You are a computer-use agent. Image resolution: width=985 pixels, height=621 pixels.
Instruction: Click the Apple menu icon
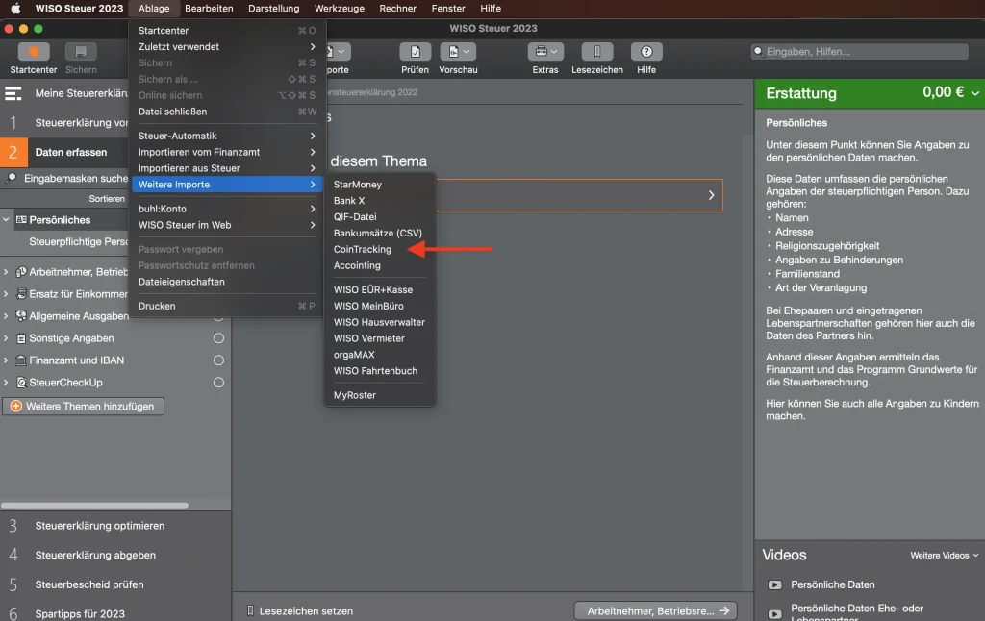pyautogui.click(x=15, y=9)
